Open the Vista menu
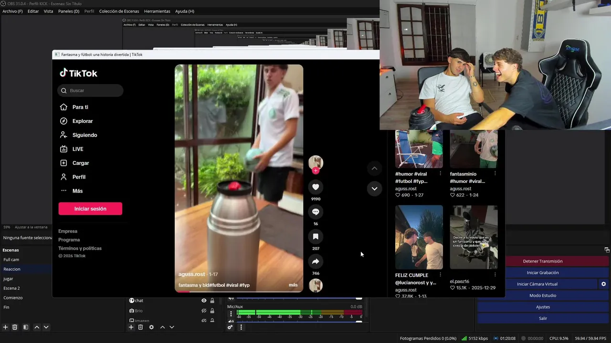Viewport: 611px width, 343px height. [x=49, y=11]
